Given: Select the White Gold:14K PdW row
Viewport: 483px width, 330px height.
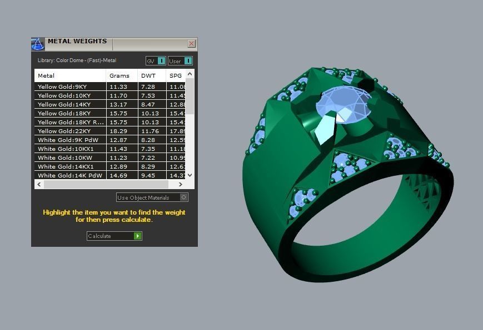Looking at the screenshot, I should pyautogui.click(x=110, y=175).
